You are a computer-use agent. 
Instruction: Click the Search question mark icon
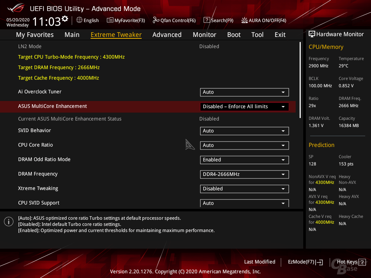point(207,20)
